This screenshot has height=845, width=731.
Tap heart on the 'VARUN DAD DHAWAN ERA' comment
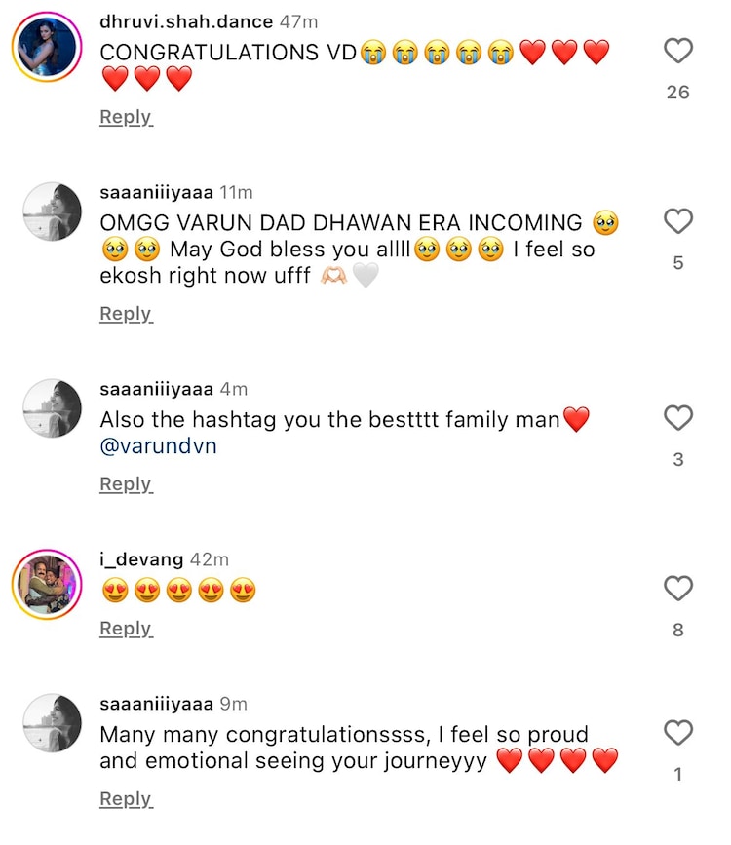[x=678, y=222]
